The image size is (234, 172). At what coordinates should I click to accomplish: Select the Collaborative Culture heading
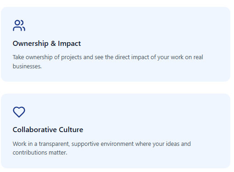48,130
